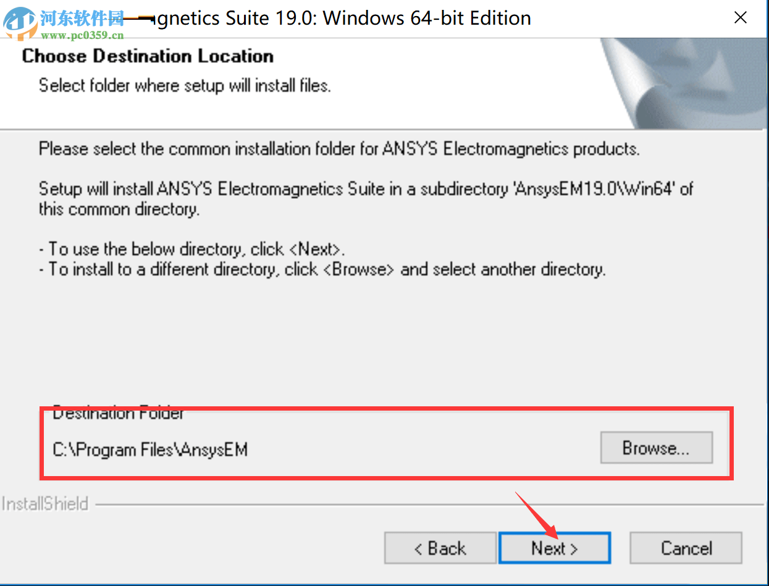Proceed by clicking Next
The image size is (769, 586).
[553, 548]
